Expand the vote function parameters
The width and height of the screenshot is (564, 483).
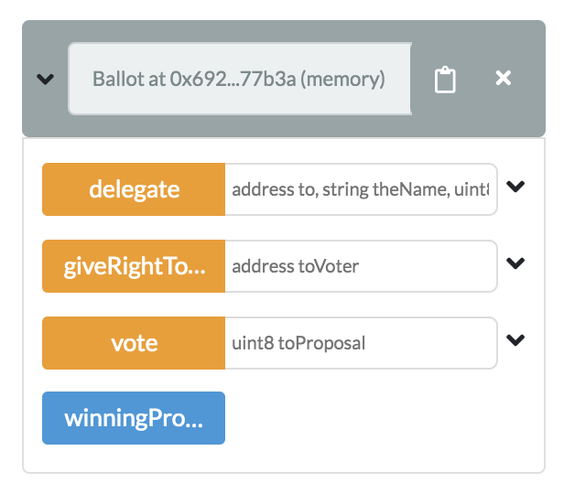[x=516, y=340]
